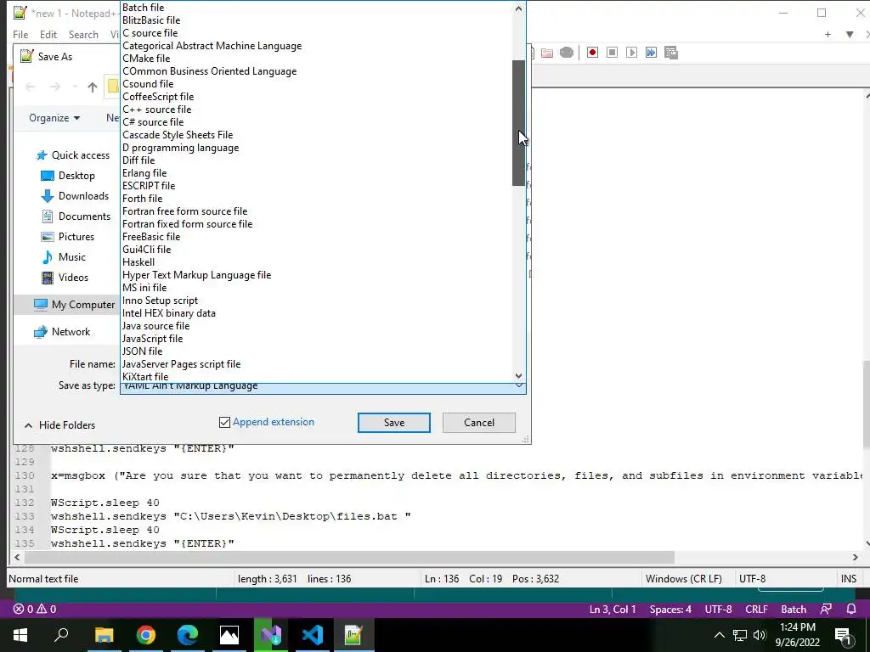
Task: Click the editor horizontal scrollbar thumb
Action: pyautogui.click(x=349, y=557)
